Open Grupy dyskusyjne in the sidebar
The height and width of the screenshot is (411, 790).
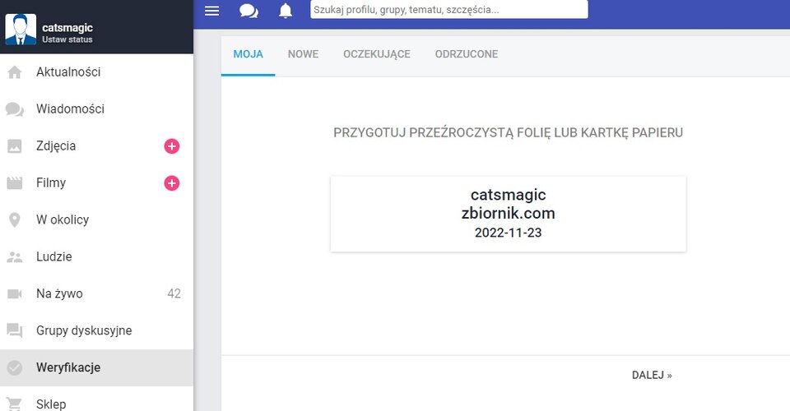[x=84, y=331]
